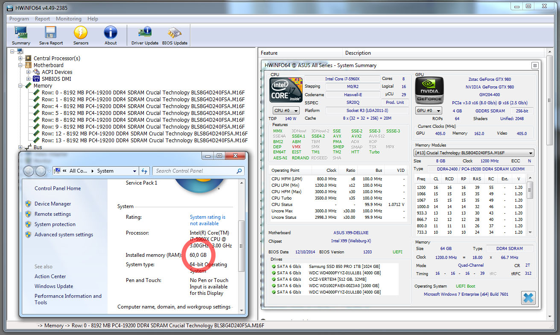Expand the ACPI Devices node

(29, 72)
